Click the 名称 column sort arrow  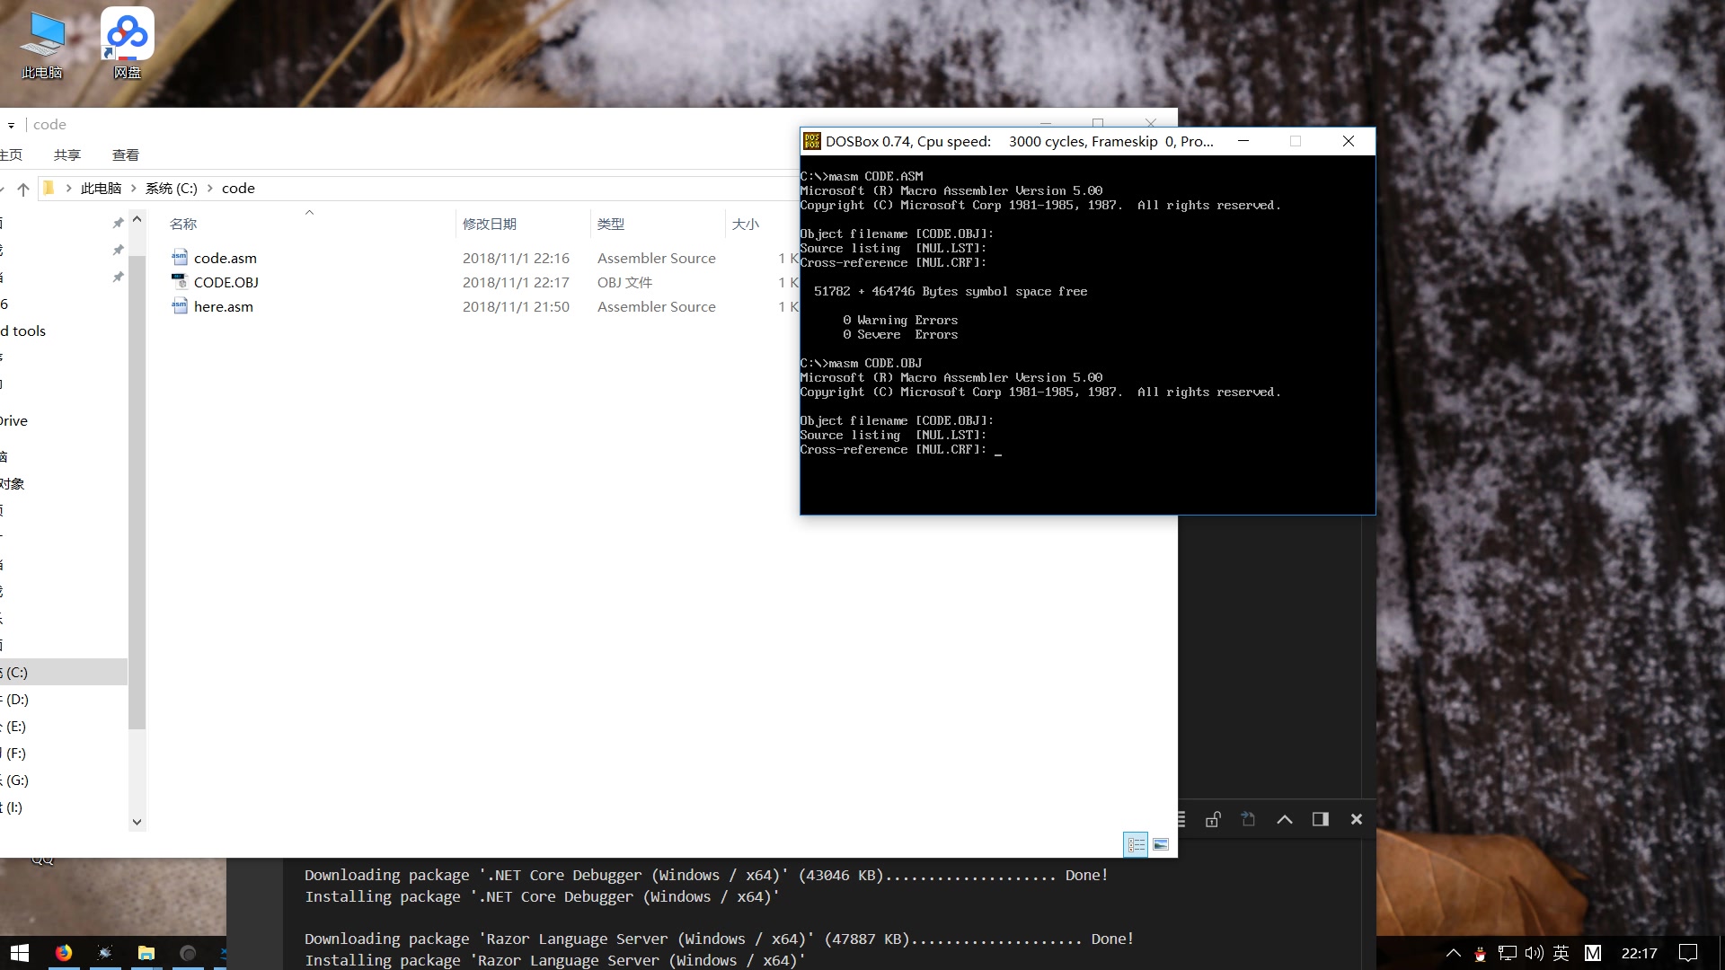click(x=309, y=213)
